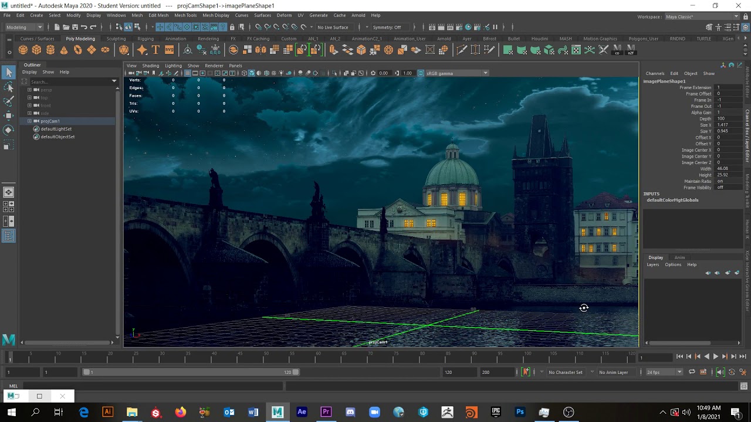Select defaultLightSet in the Outliner
751x422 pixels.
click(56, 129)
